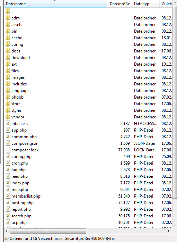Click the cache folder icon
Screen dimensions: 177x242
[8, 38]
